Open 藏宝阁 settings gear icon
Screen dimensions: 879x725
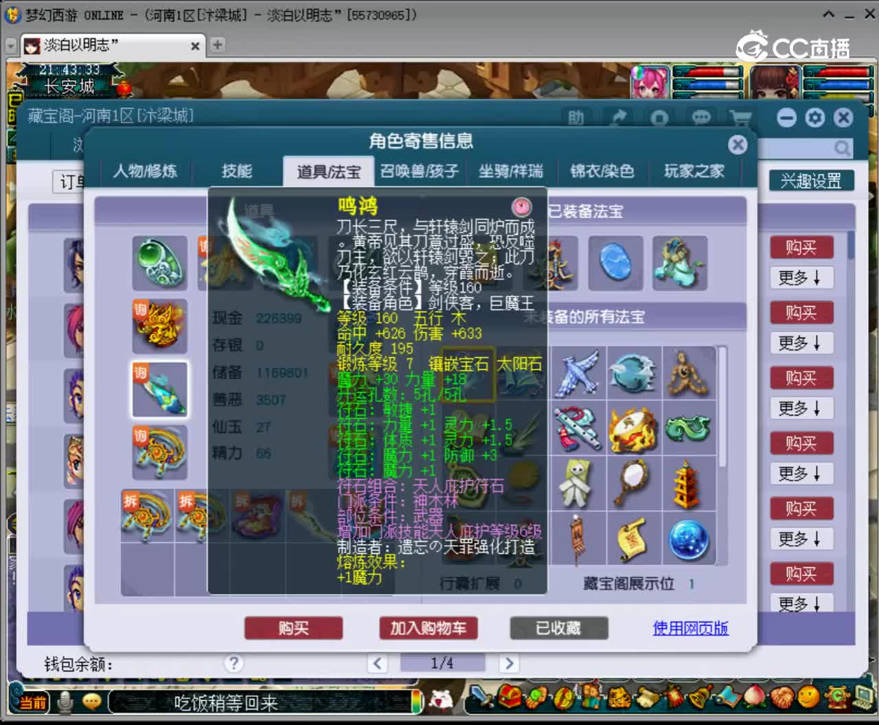tap(815, 117)
